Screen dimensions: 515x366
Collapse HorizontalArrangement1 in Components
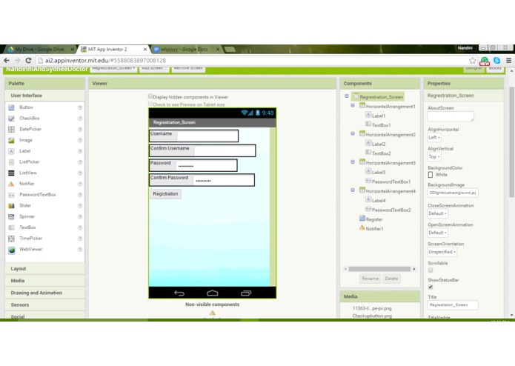click(x=353, y=106)
